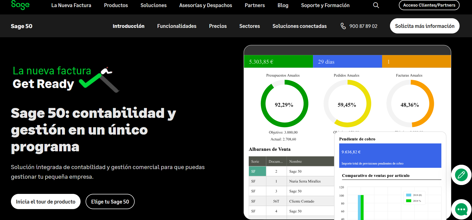
Task: Click Inicia el tour de producto
Action: pyautogui.click(x=46, y=201)
